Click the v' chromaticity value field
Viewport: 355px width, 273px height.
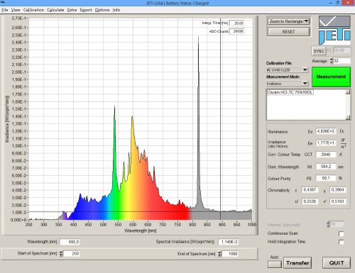tap(338, 201)
